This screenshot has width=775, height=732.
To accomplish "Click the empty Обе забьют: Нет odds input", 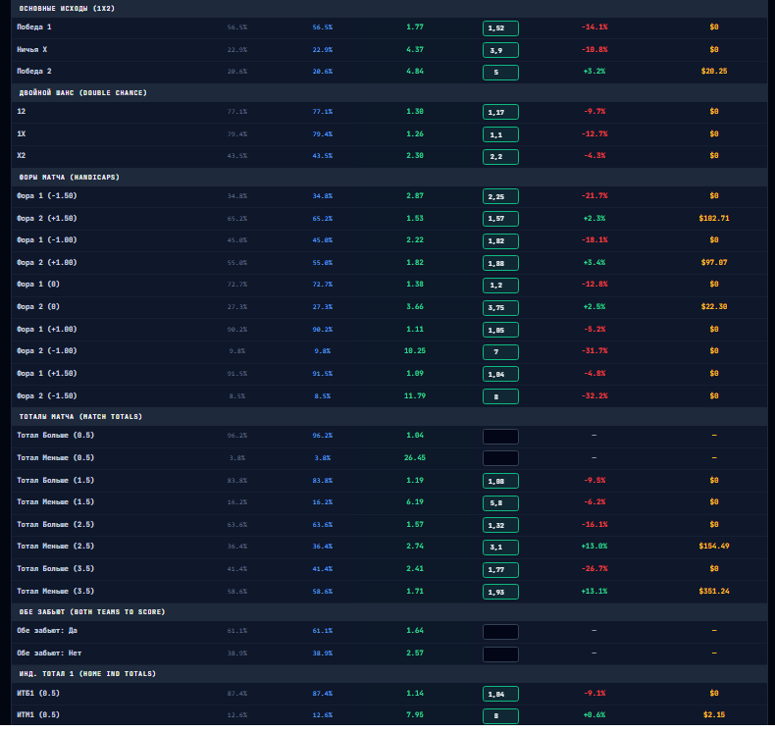I will [500, 654].
